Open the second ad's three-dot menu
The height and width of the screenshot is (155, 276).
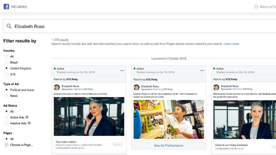202,71
